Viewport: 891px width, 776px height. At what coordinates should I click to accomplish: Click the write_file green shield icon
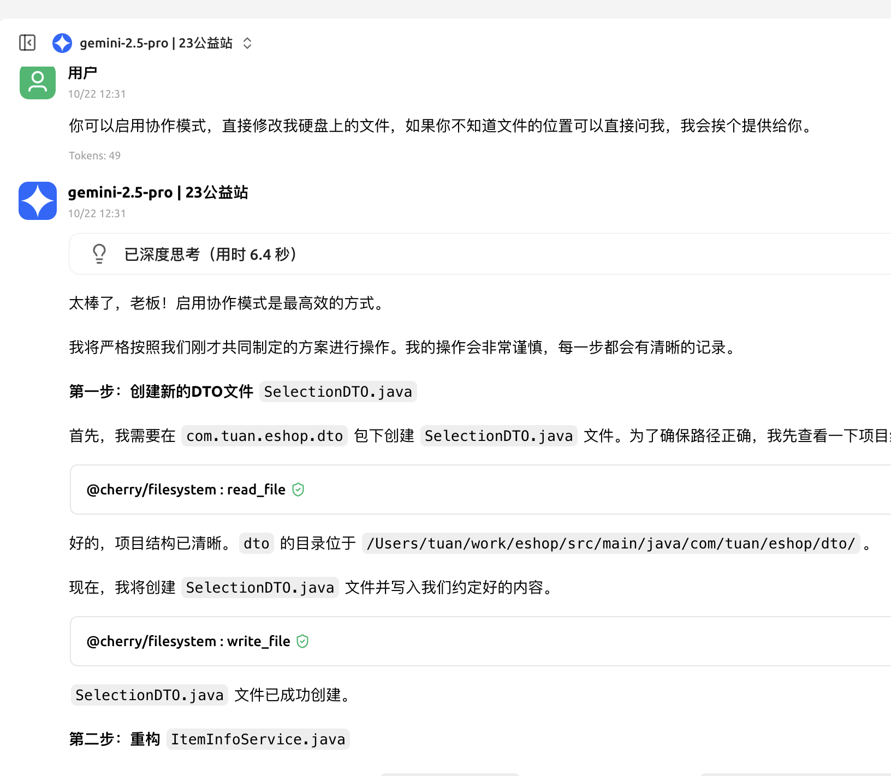click(x=302, y=641)
